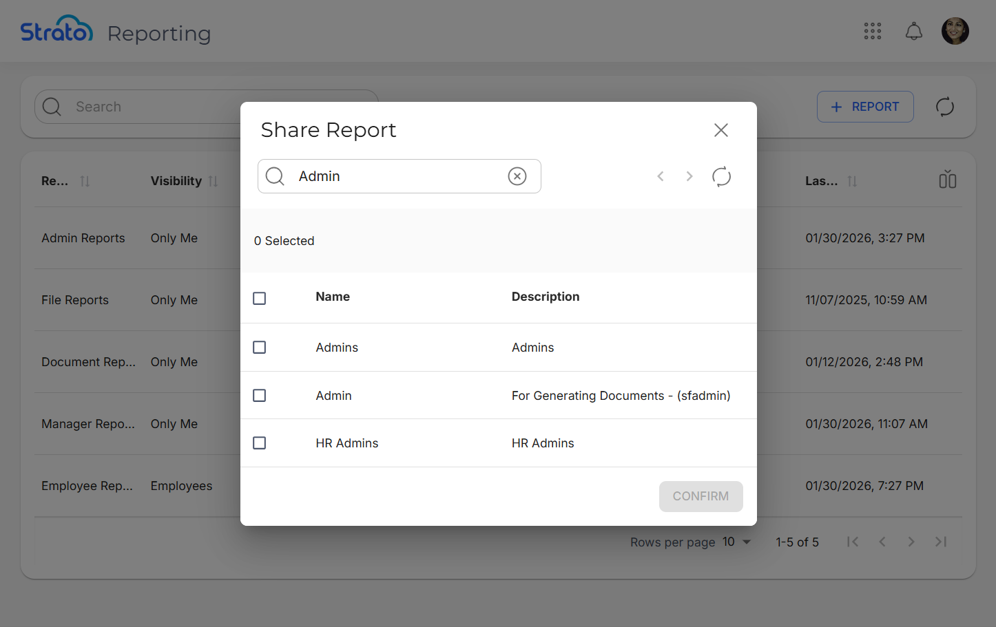This screenshot has height=627, width=996.
Task: Click the user profile avatar
Action: pyautogui.click(x=955, y=31)
